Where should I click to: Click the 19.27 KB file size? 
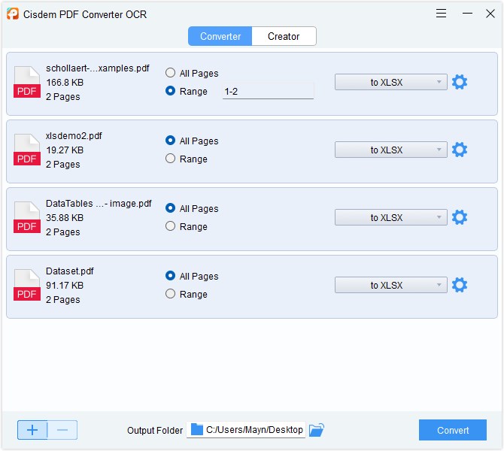(65, 150)
